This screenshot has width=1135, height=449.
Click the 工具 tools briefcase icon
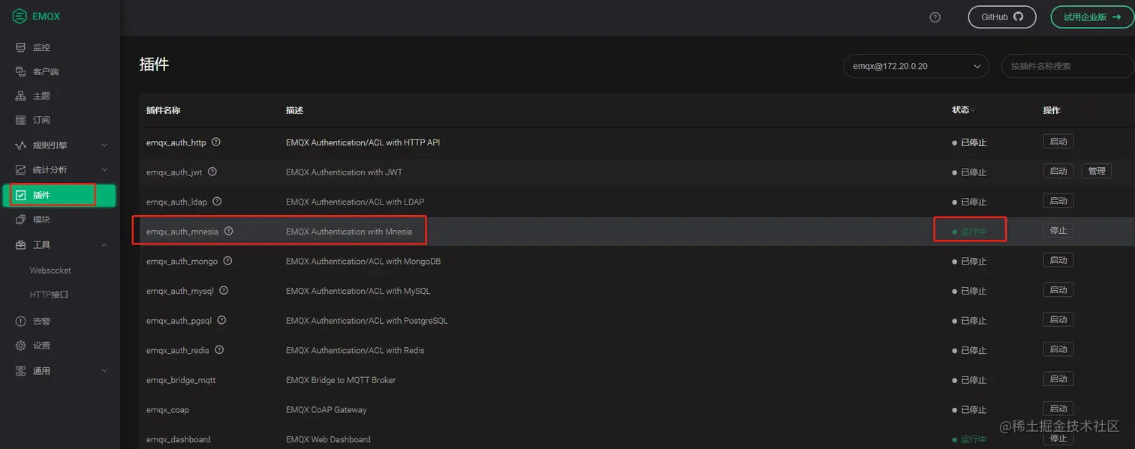(20, 245)
